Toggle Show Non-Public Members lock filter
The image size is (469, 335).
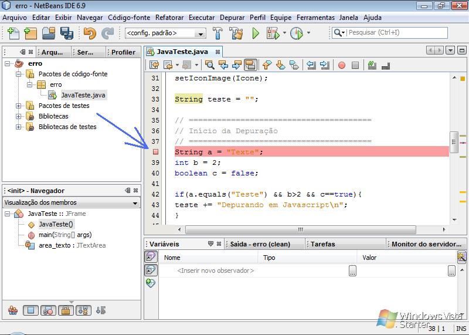tap(66, 310)
